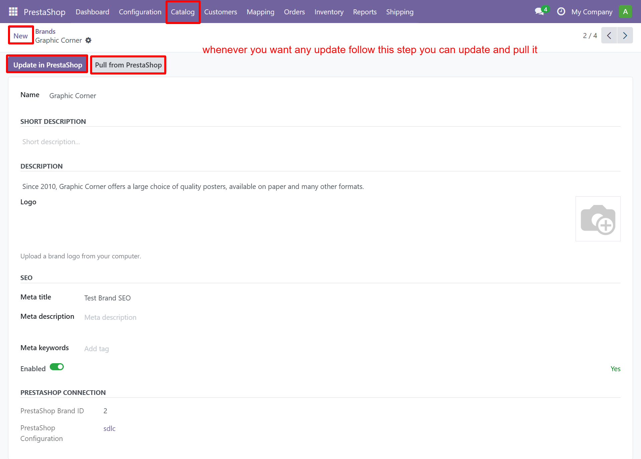Go to next brand record arrow
Viewport: 641px width, 459px height.
click(625, 35)
